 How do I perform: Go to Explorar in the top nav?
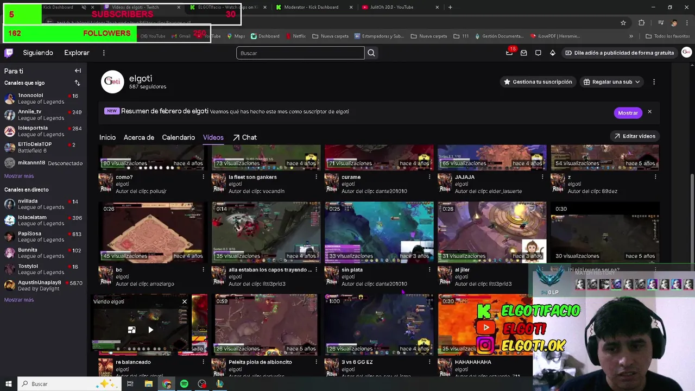click(77, 53)
